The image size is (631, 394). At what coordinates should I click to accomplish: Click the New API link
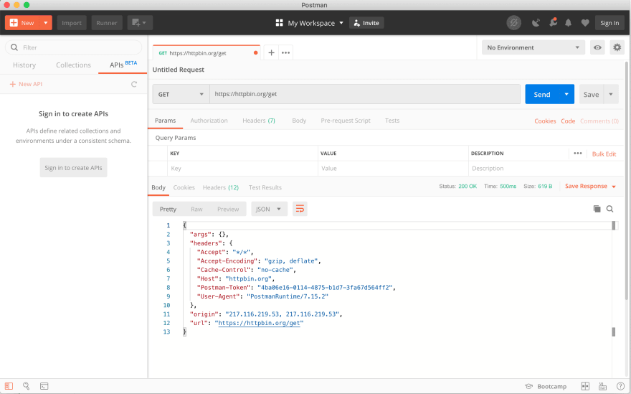(x=26, y=84)
